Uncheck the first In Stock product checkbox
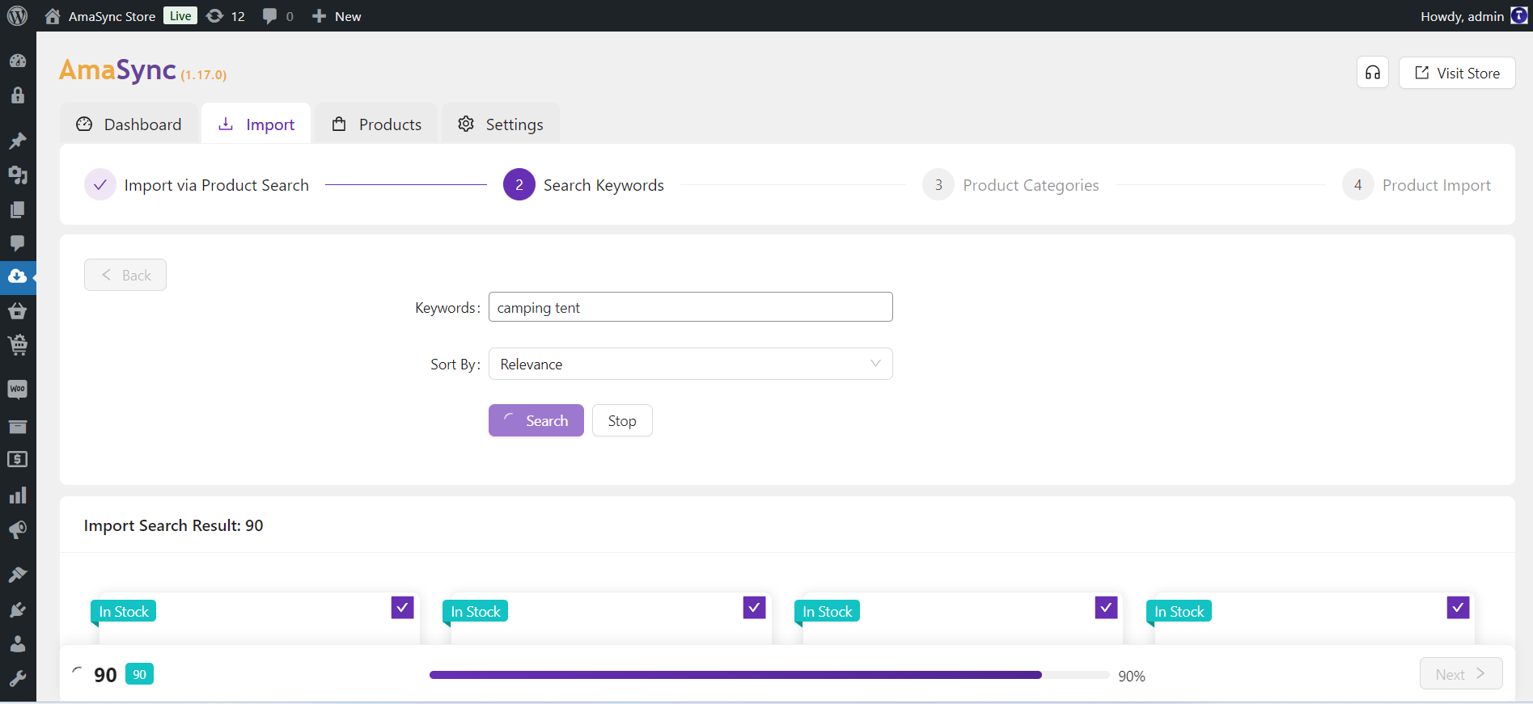Image resolution: width=1533 pixels, height=704 pixels. click(x=403, y=607)
